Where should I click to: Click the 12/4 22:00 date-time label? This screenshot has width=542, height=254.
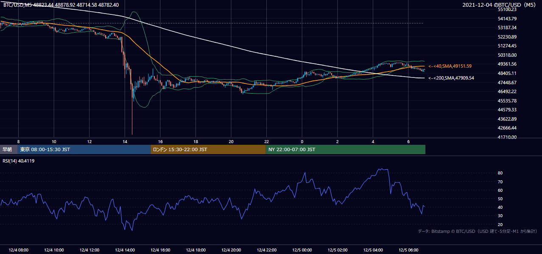coord(266,250)
